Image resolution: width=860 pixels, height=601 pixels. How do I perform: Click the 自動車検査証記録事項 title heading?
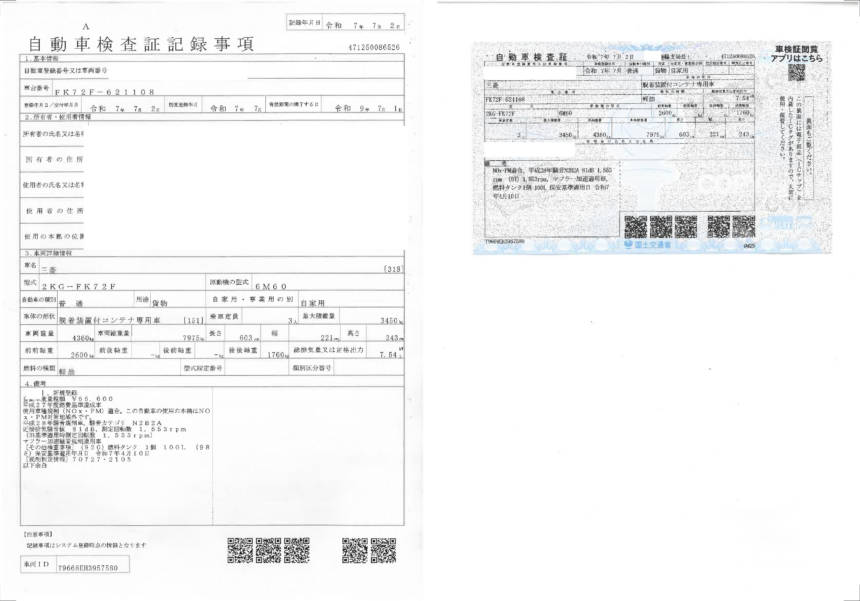click(141, 44)
